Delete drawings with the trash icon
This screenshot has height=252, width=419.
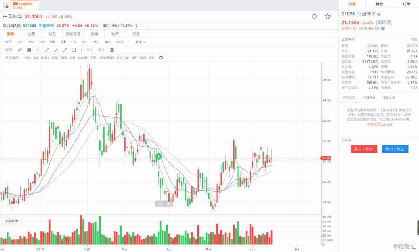112,50
